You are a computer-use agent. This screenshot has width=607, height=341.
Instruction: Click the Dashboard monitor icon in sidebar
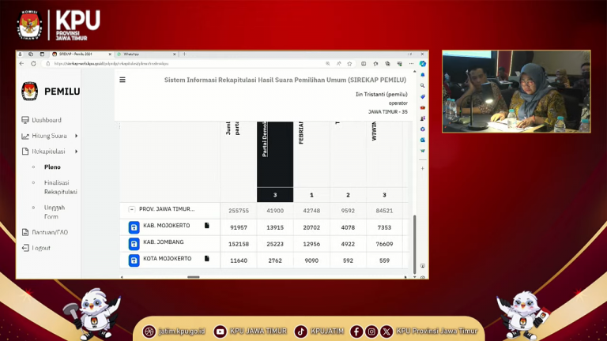pyautogui.click(x=25, y=120)
